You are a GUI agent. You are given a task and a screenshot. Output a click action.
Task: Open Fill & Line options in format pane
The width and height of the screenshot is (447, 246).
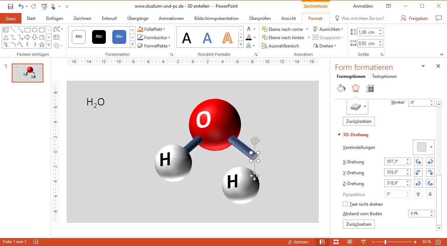[x=341, y=88]
